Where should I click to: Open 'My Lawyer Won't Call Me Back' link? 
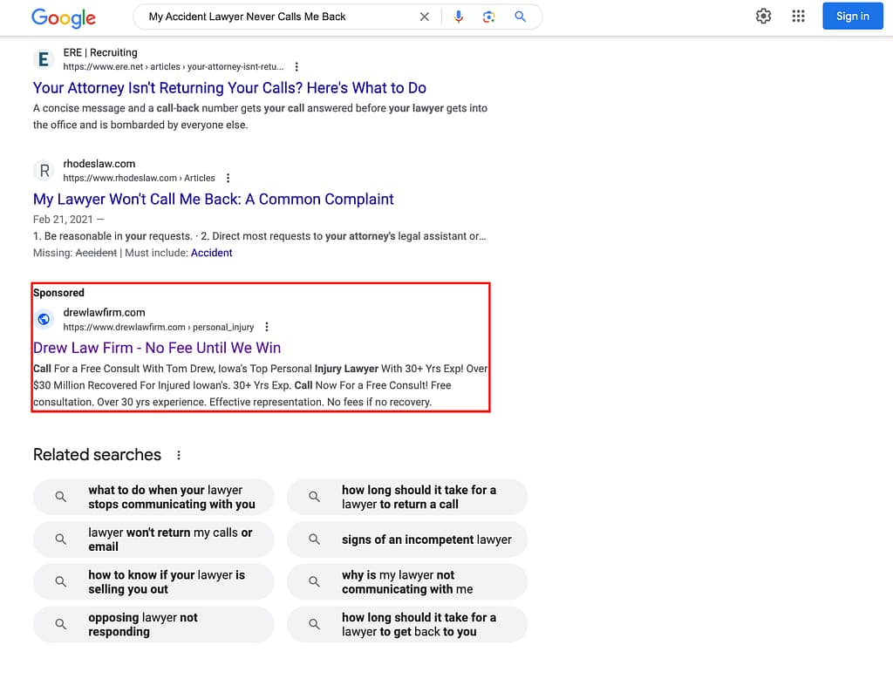pyautogui.click(x=213, y=200)
